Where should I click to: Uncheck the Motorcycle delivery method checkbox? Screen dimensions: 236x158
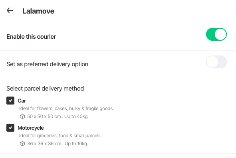tap(10, 128)
